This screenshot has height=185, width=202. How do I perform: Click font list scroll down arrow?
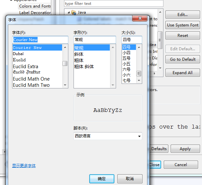click(x=65, y=85)
